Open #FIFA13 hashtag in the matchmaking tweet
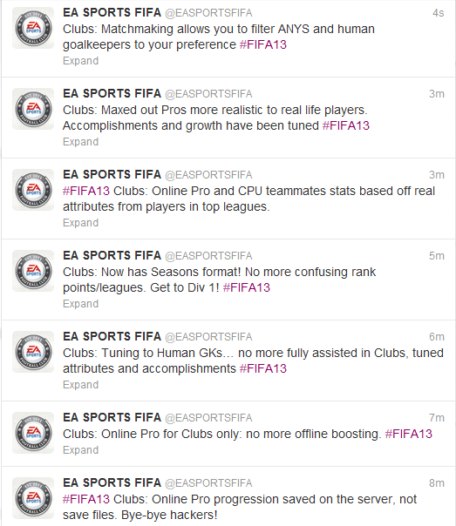Viewport: 456px width, 526px height. [x=263, y=44]
